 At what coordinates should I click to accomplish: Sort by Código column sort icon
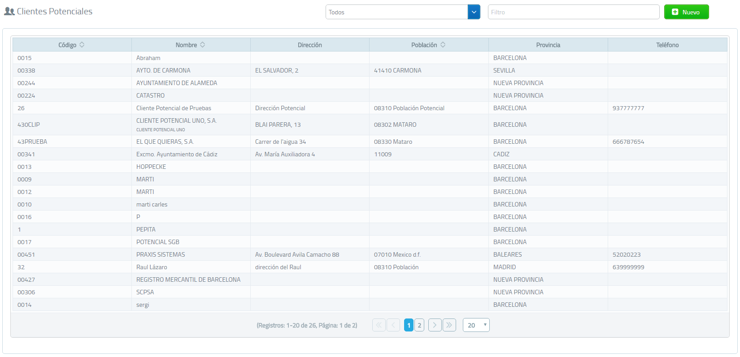click(82, 45)
